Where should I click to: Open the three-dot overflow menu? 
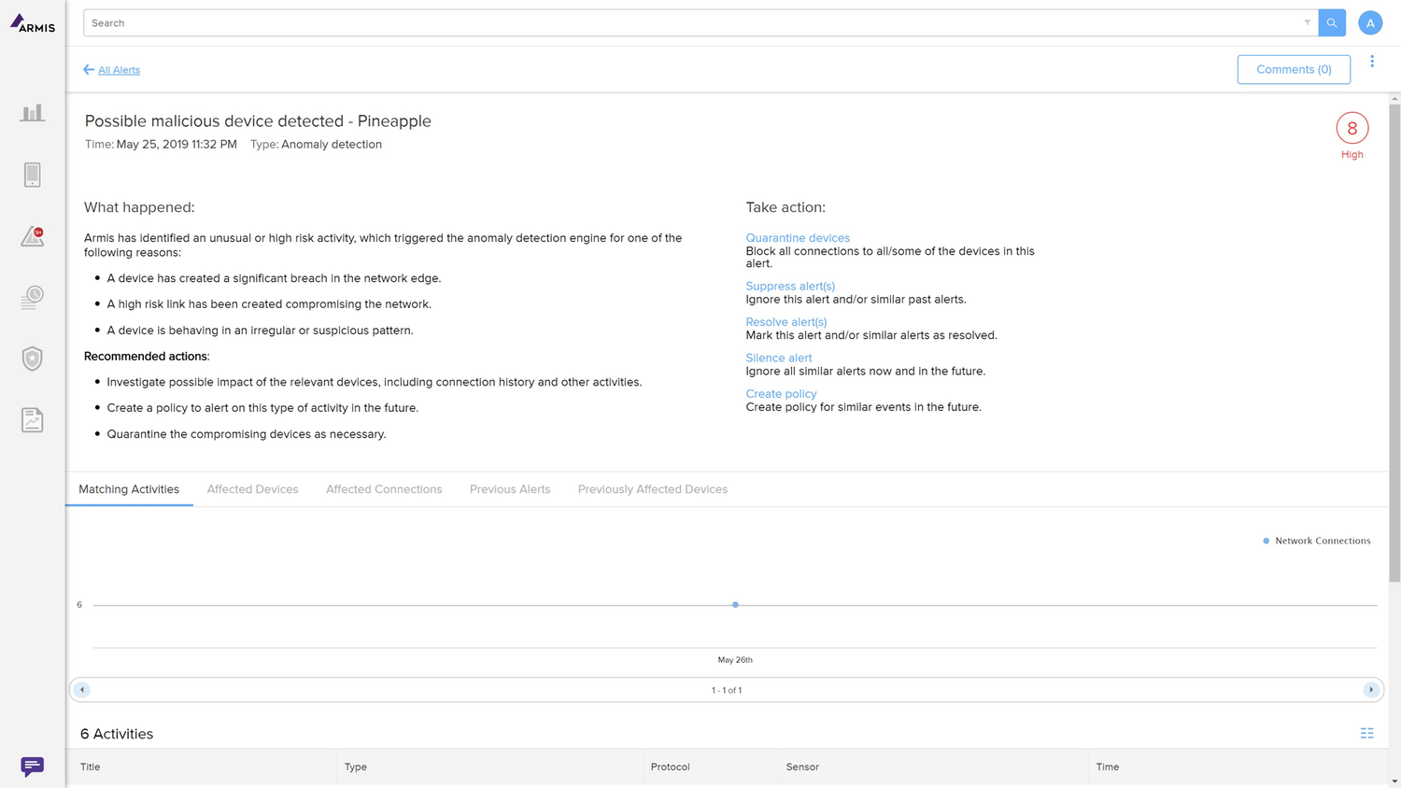[1372, 61]
